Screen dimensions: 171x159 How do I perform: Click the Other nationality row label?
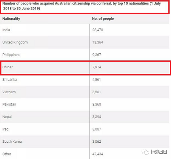pos(7,154)
